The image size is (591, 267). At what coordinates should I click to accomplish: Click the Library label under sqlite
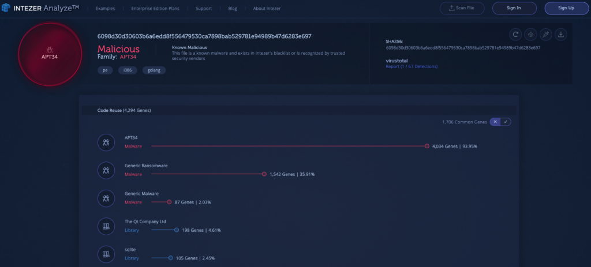pos(132,258)
